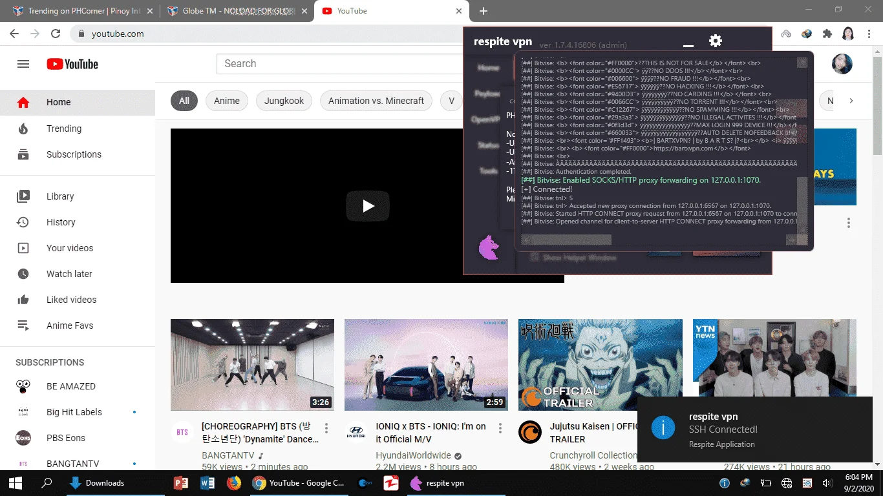Open the YTN news BTS thumbnail
This screenshot has height=496, width=883.
[774, 358]
